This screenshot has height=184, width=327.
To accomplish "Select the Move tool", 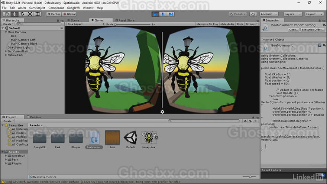I will [14, 14].
